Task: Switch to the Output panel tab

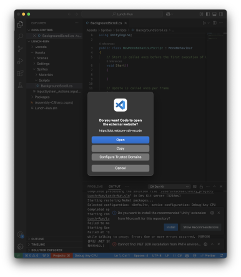Action: (114, 187)
